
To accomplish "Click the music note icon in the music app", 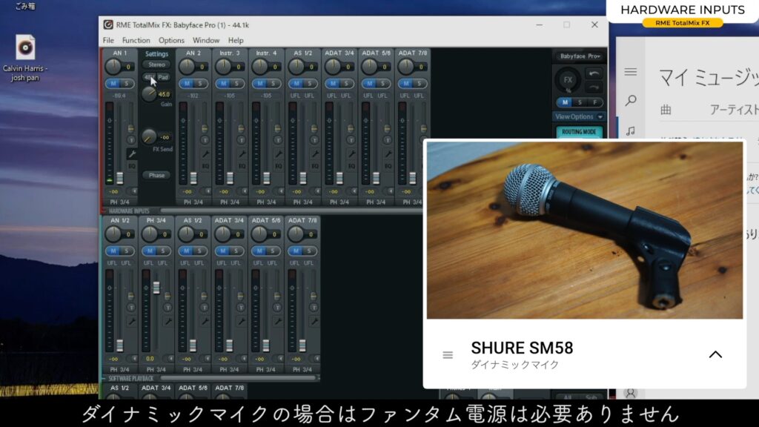I will pyautogui.click(x=630, y=130).
